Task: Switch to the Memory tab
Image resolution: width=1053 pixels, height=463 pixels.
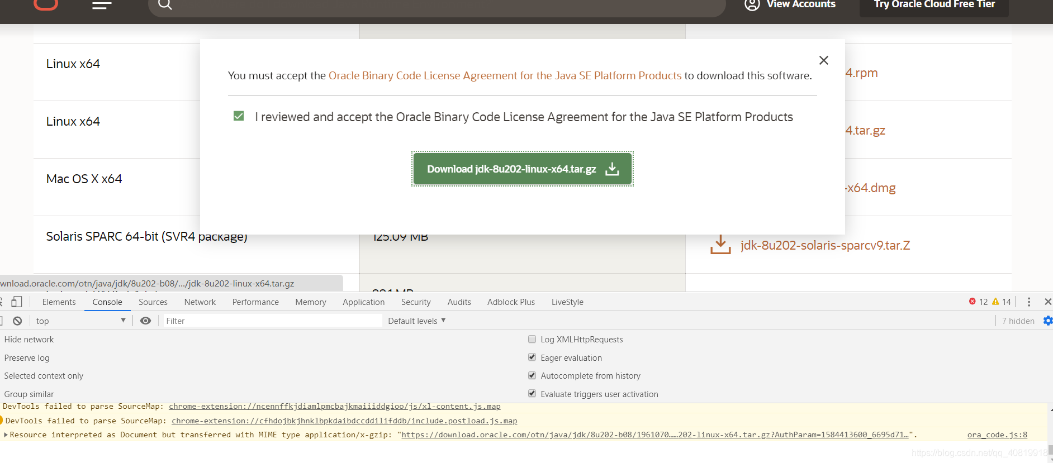Action: 311,302
